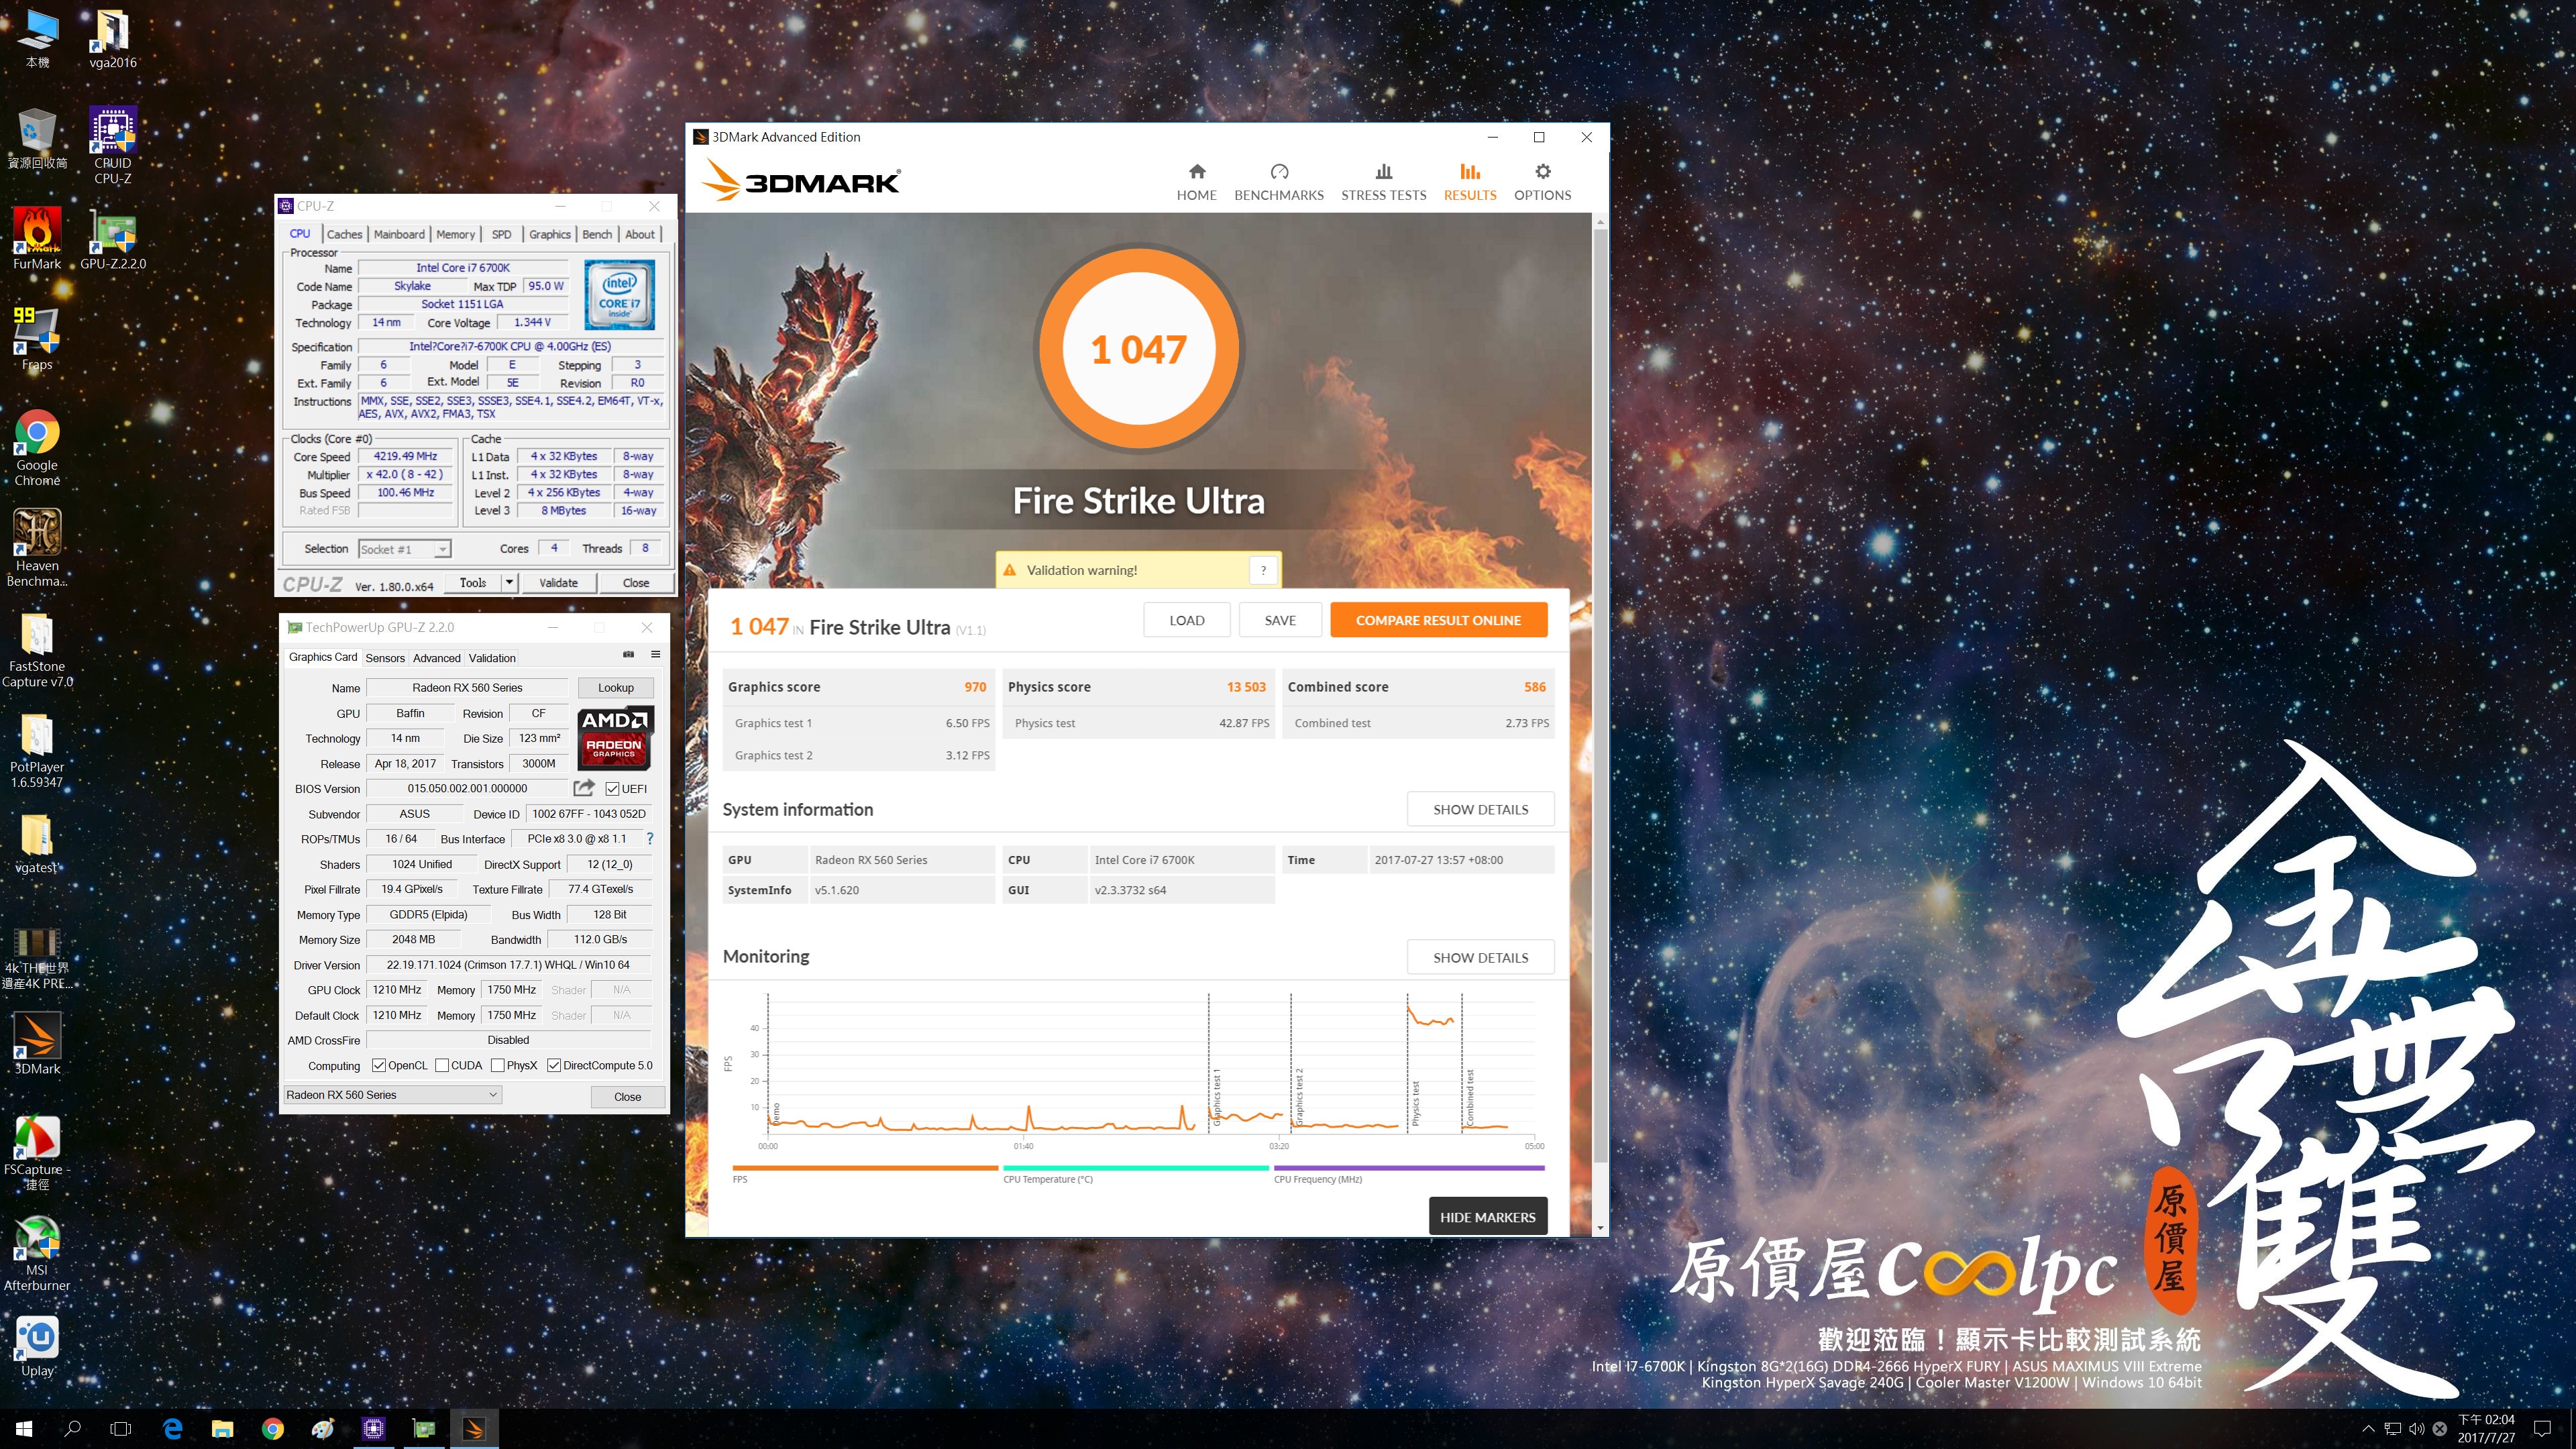The image size is (2576, 1449).
Task: Show hidden system tray icons
Action: (2367, 1428)
